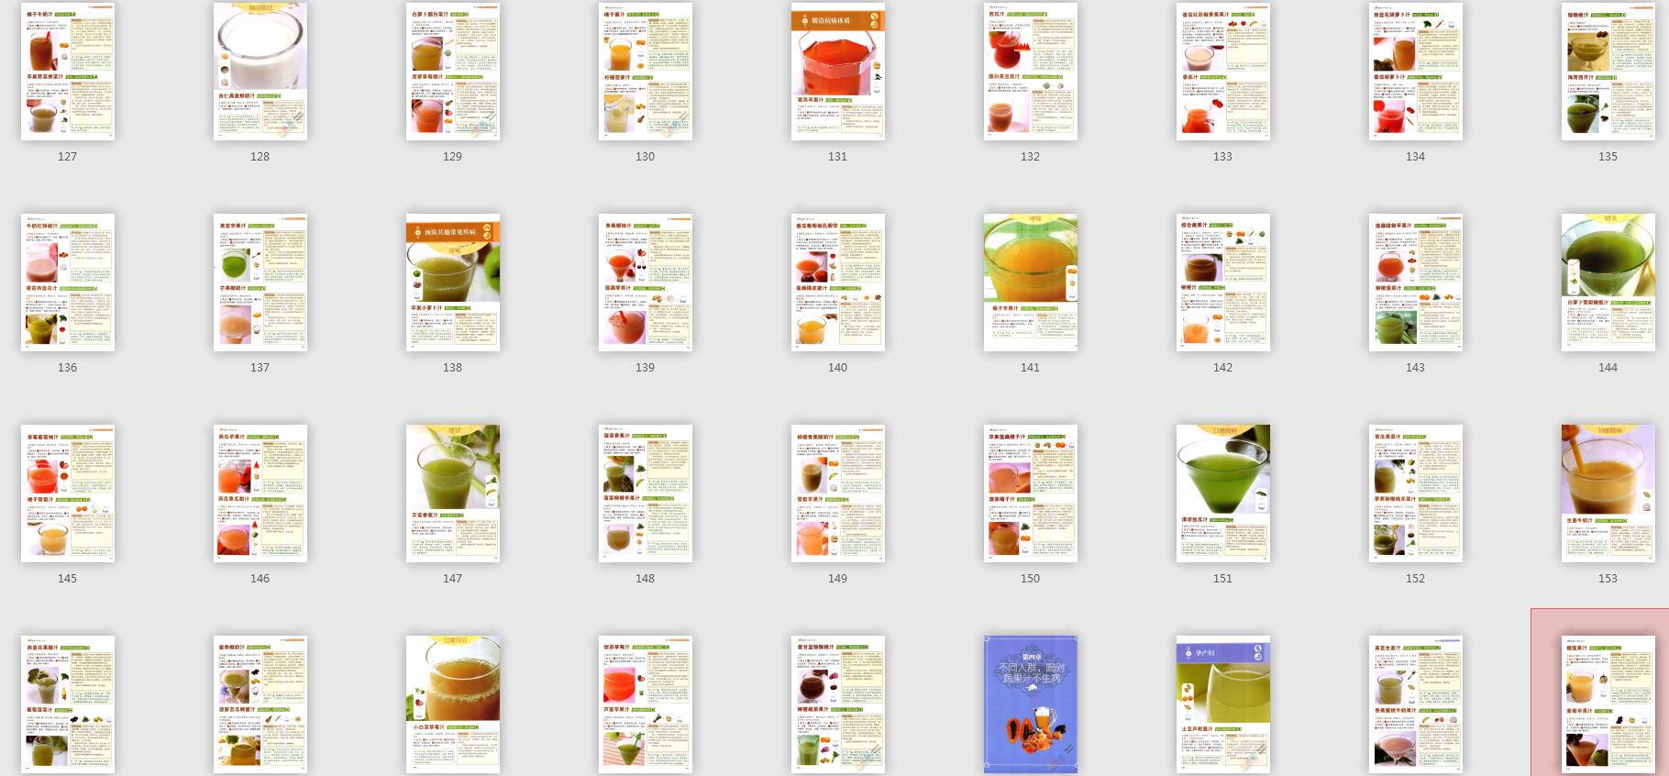Select the page 144 green juice thumbnail
1669x776 pixels.
[x=1608, y=283]
